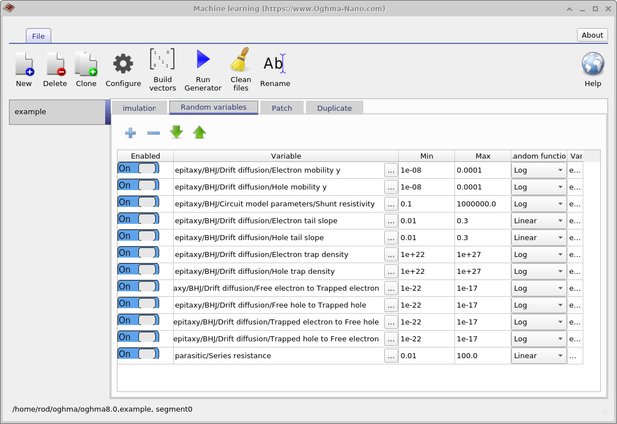This screenshot has height=424, width=617.
Task: Expand Log dropdown for Hole trap density
Action: tap(538, 272)
